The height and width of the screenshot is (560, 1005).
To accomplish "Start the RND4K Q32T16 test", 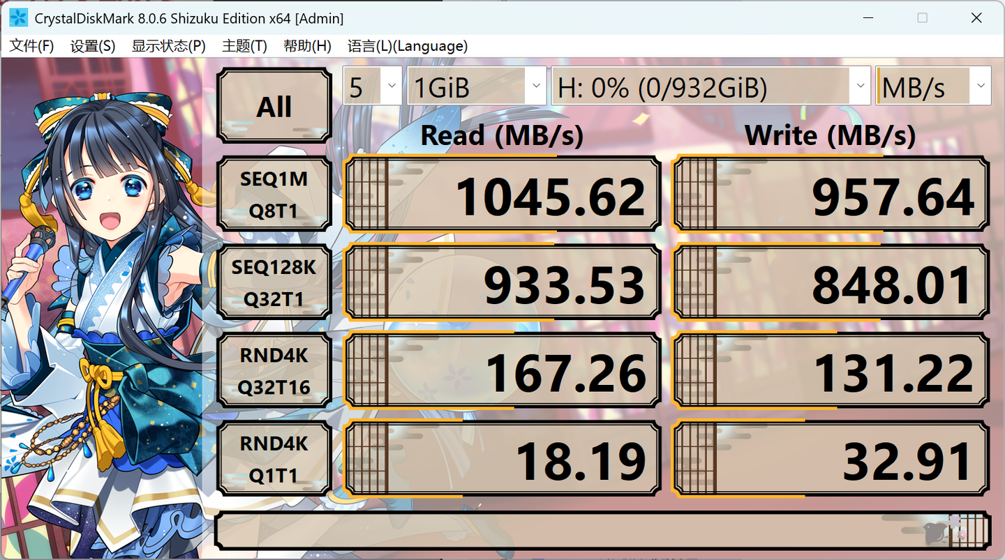I will pos(274,371).
